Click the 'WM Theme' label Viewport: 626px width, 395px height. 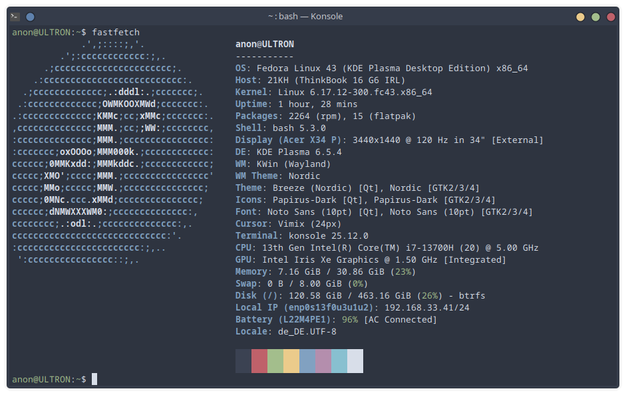click(257, 176)
